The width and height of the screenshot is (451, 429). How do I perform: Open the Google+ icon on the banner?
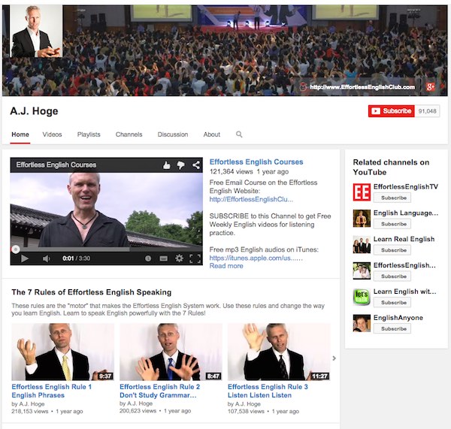pos(430,87)
